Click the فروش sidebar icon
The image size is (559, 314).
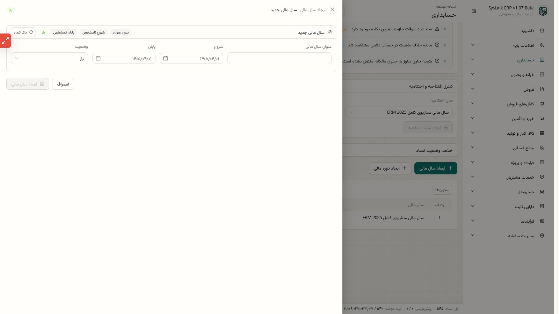[542, 89]
